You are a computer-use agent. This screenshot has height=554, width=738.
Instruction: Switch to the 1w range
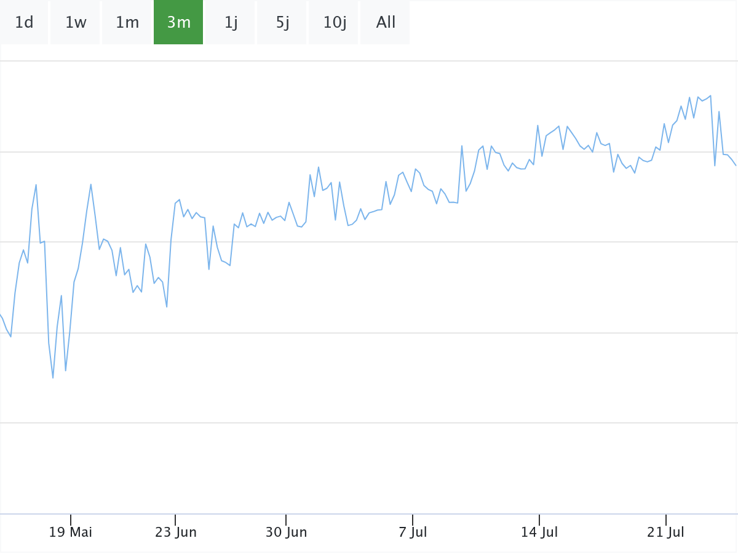click(76, 23)
